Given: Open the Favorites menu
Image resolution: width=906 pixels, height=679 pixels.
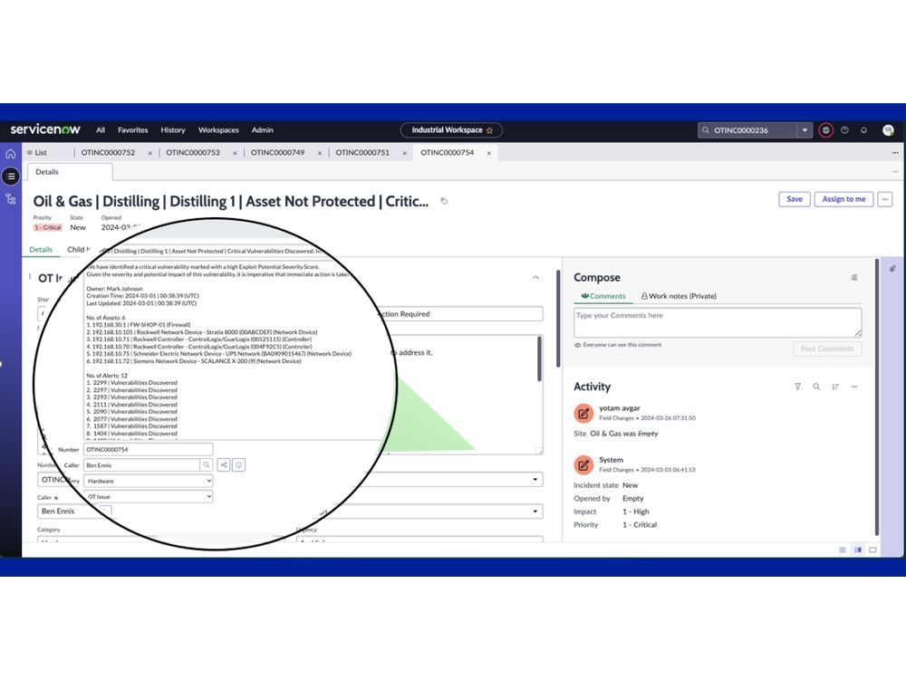Looking at the screenshot, I should coord(133,129).
